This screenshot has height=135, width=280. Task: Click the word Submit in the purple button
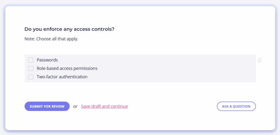(35, 107)
